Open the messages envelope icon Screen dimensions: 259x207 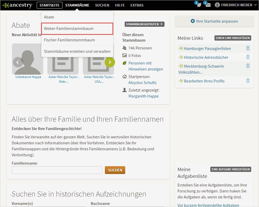(208, 5)
